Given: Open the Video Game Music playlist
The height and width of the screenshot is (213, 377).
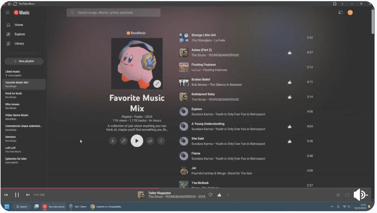Looking at the screenshot, I should tap(24, 117).
